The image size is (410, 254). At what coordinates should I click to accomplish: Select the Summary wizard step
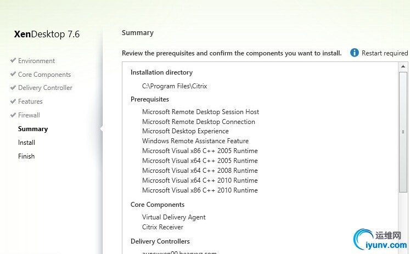pyautogui.click(x=33, y=129)
